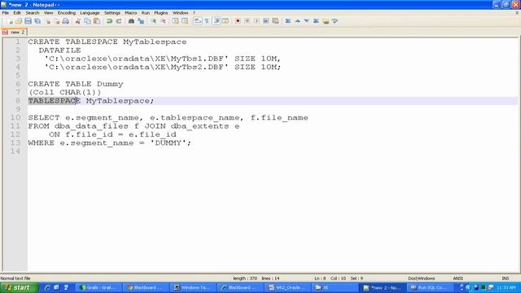Open the File menu
This screenshot has height=293, width=521.
tap(6, 13)
